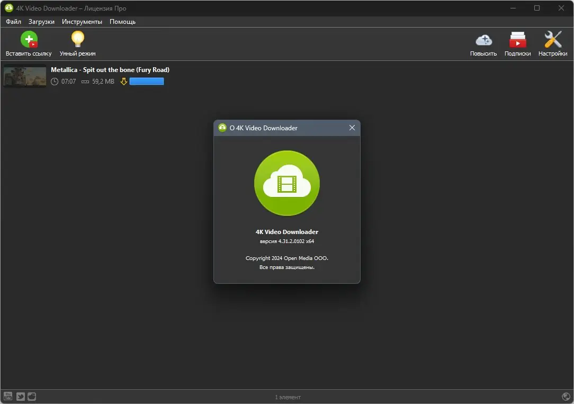The image size is (574, 404).
Task: Click версия 4.31.2.0102 x64 text
Action: (287, 241)
